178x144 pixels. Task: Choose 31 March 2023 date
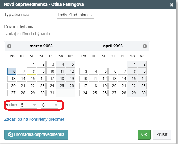tap(51, 93)
